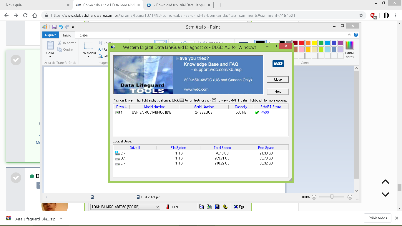
Task: Click the Paint help question mark icon
Action: tap(356, 35)
